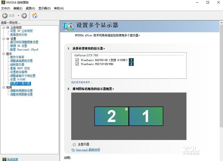Open the 文件(F) menu
The image size is (223, 161).
click(x=6, y=8)
